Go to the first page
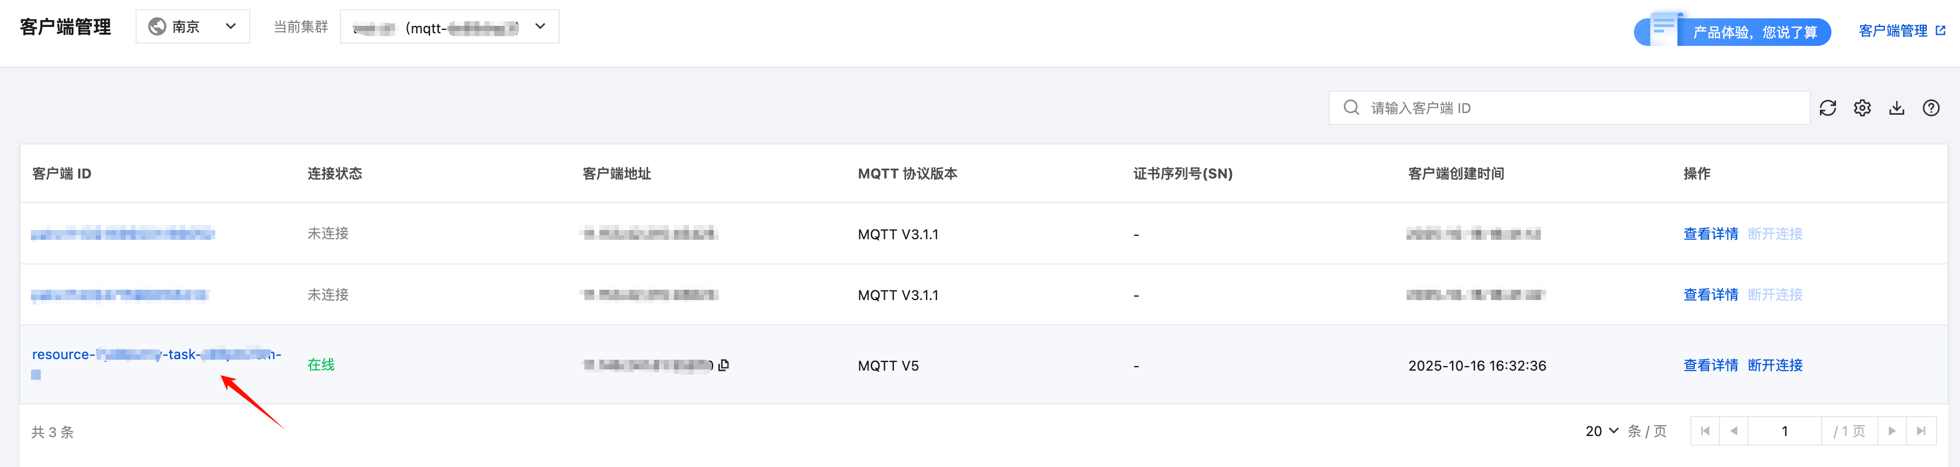The image size is (1960, 467). coord(1705,431)
